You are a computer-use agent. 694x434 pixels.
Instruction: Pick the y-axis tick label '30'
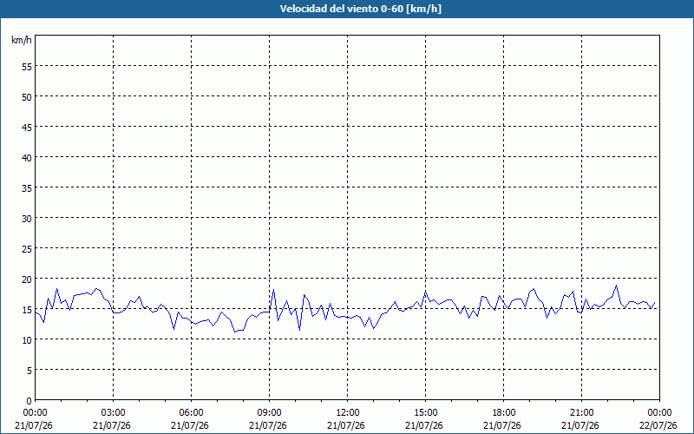coord(27,219)
